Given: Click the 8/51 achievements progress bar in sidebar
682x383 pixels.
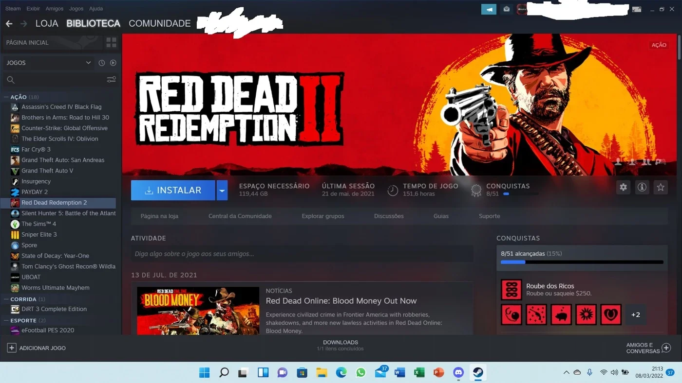Looking at the screenshot, I should coord(582,262).
